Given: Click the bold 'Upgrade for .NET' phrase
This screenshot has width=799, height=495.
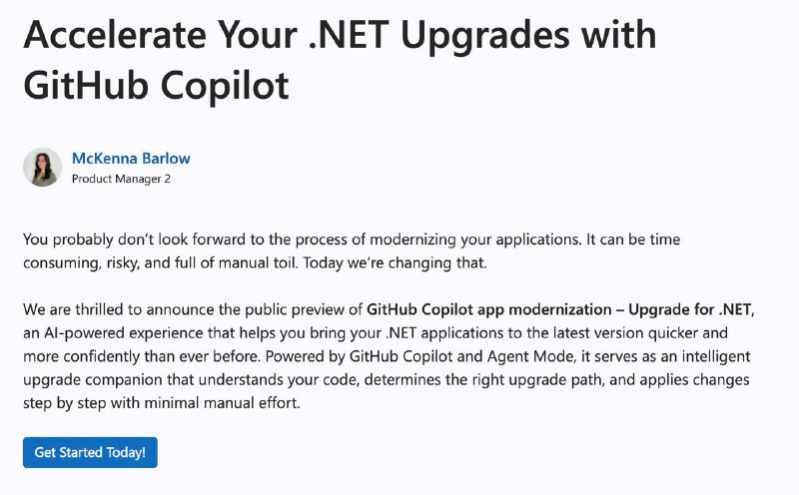Looking at the screenshot, I should coord(690,309).
